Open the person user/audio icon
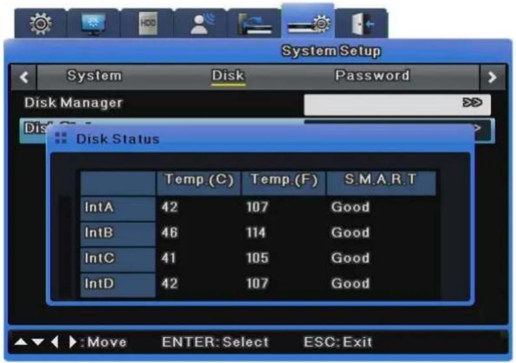 point(201,23)
